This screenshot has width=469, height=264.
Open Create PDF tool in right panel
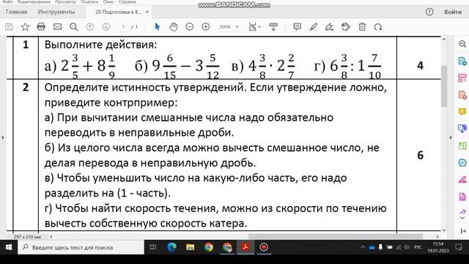[x=462, y=95]
